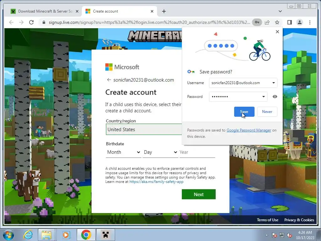Click the share page icon
The width and height of the screenshot is (321, 241).
point(267,22)
